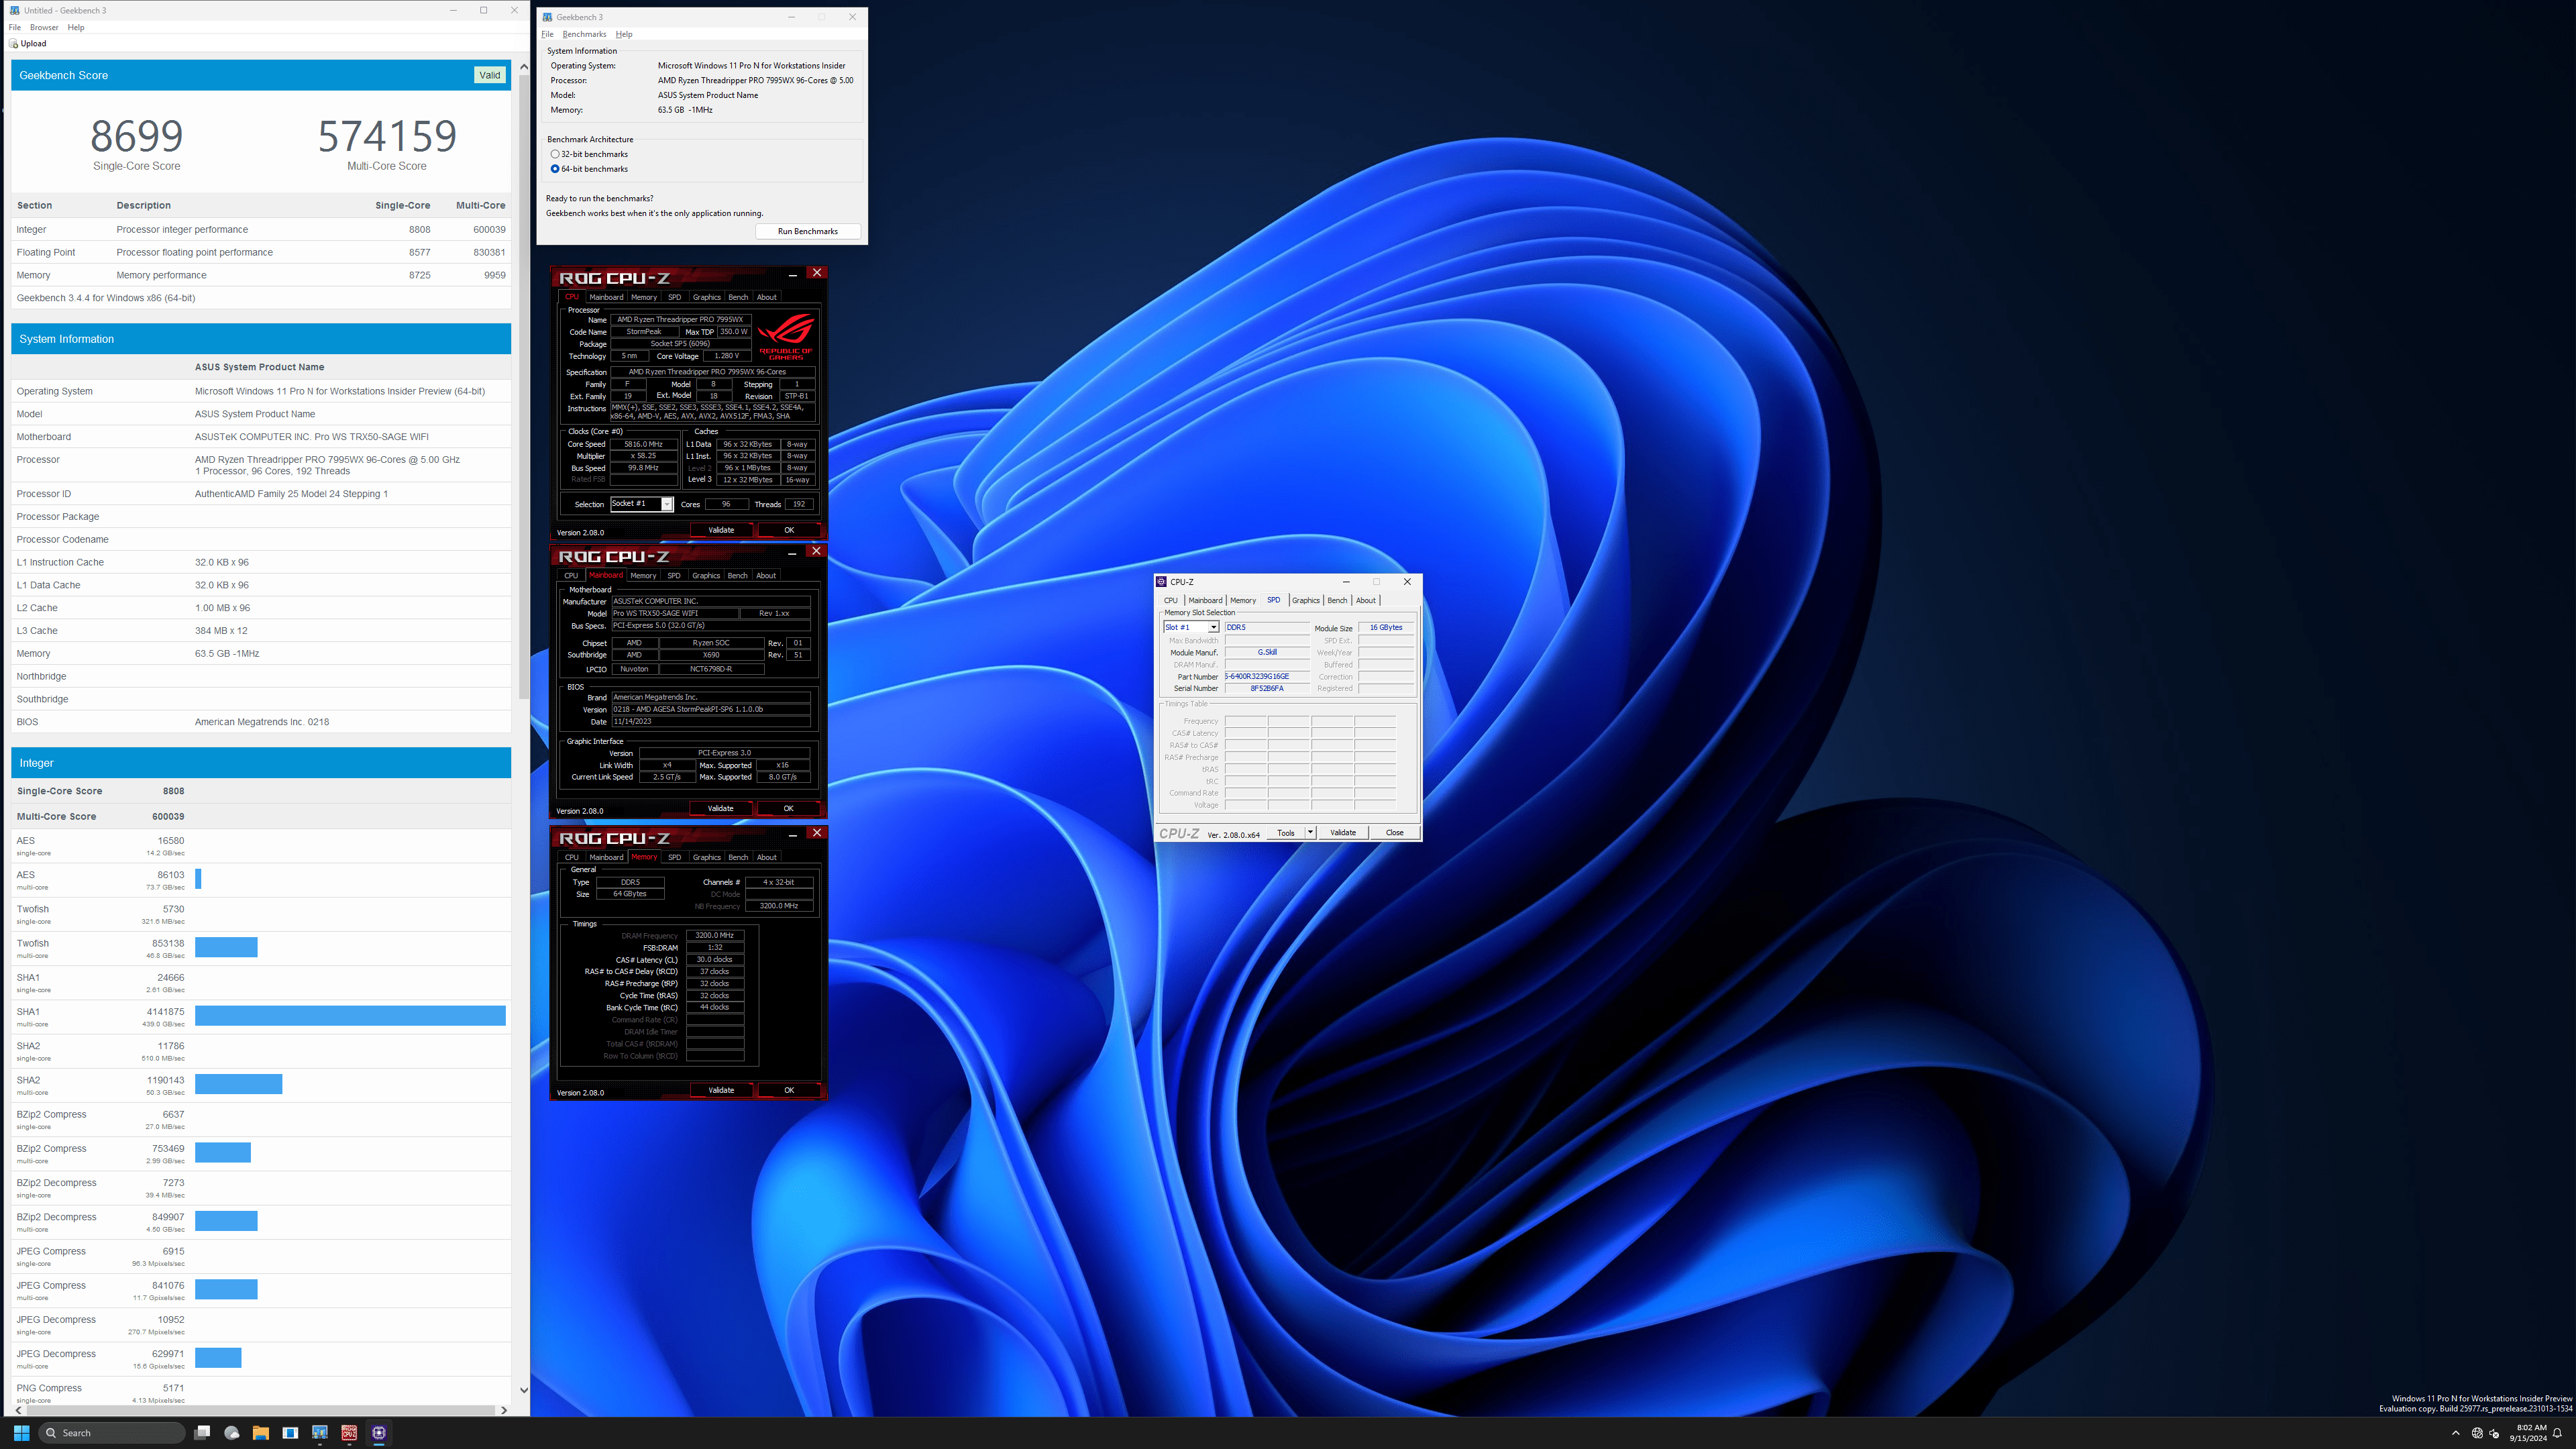Click scroll up arrow in Geekbench results

[523, 66]
